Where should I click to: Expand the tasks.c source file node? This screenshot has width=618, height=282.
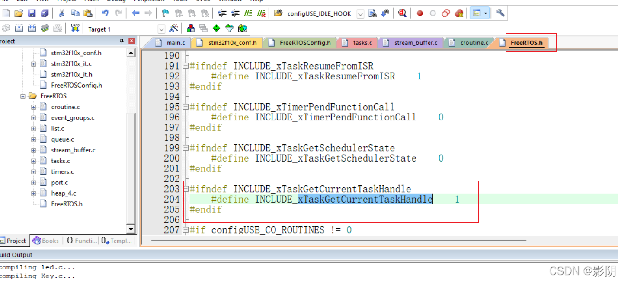(x=34, y=160)
